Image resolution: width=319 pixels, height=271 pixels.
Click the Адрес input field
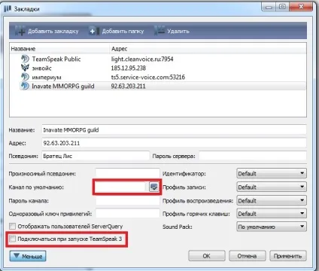click(174, 143)
